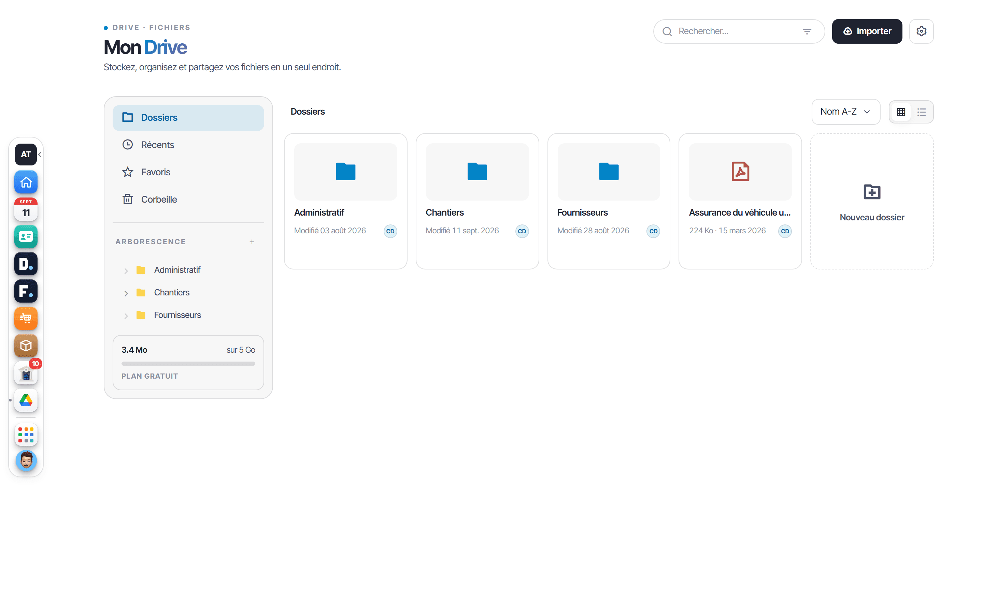Open the Home app in dock
Image resolution: width=983 pixels, height=614 pixels.
click(x=26, y=182)
